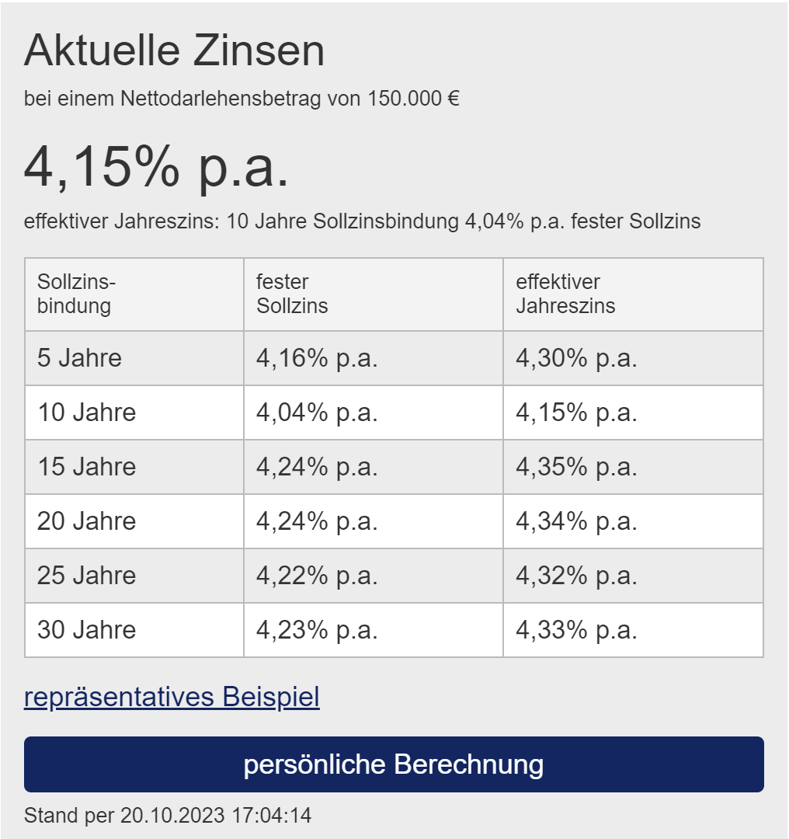This screenshot has width=789, height=839.
Task: Click the Sollzinsbindung column header
Action: tap(75, 294)
